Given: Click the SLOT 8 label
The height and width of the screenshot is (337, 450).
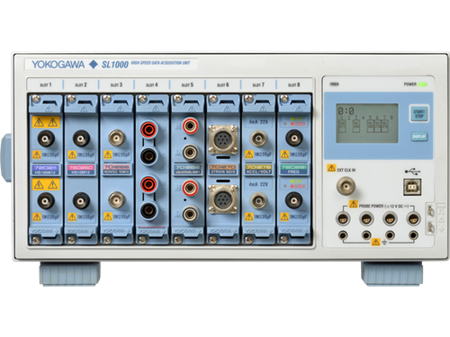Looking at the screenshot, I should pos(293,85).
